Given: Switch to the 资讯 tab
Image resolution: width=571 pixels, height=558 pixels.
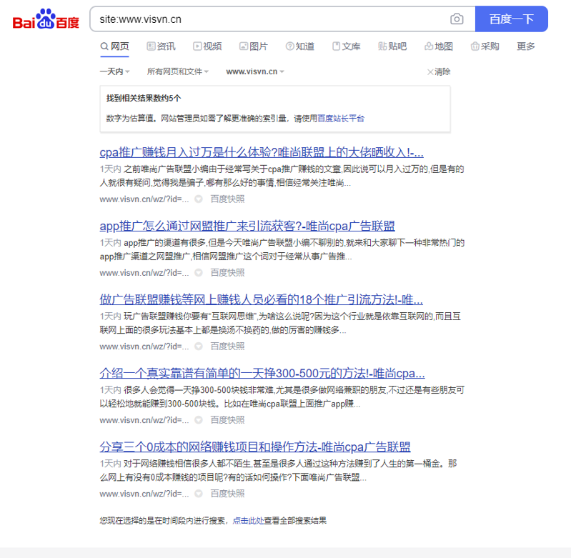Looking at the screenshot, I should tap(161, 46).
